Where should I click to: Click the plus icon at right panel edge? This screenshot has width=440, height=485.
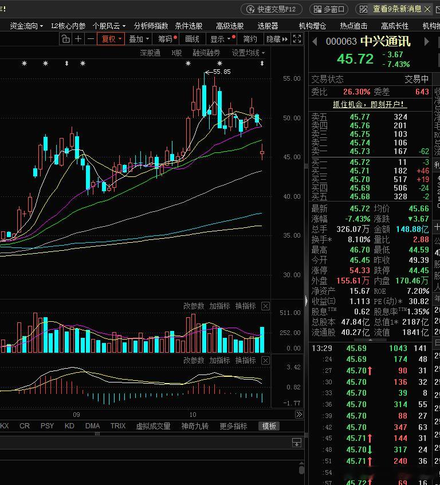[437, 227]
